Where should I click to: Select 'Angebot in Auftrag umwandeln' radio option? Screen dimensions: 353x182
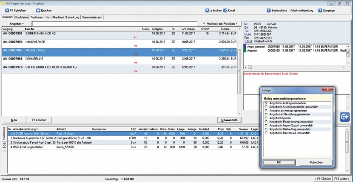coord(266,103)
